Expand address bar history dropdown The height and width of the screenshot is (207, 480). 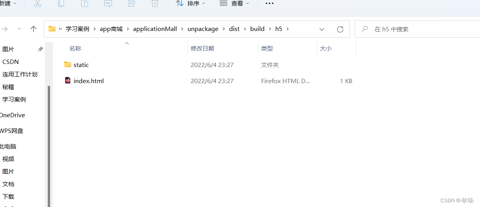[322, 29]
